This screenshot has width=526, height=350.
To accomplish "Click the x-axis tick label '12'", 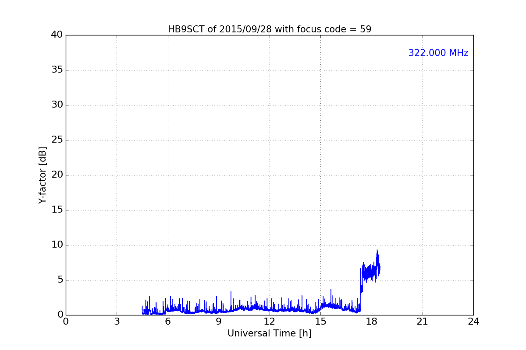I will (x=270, y=322).
